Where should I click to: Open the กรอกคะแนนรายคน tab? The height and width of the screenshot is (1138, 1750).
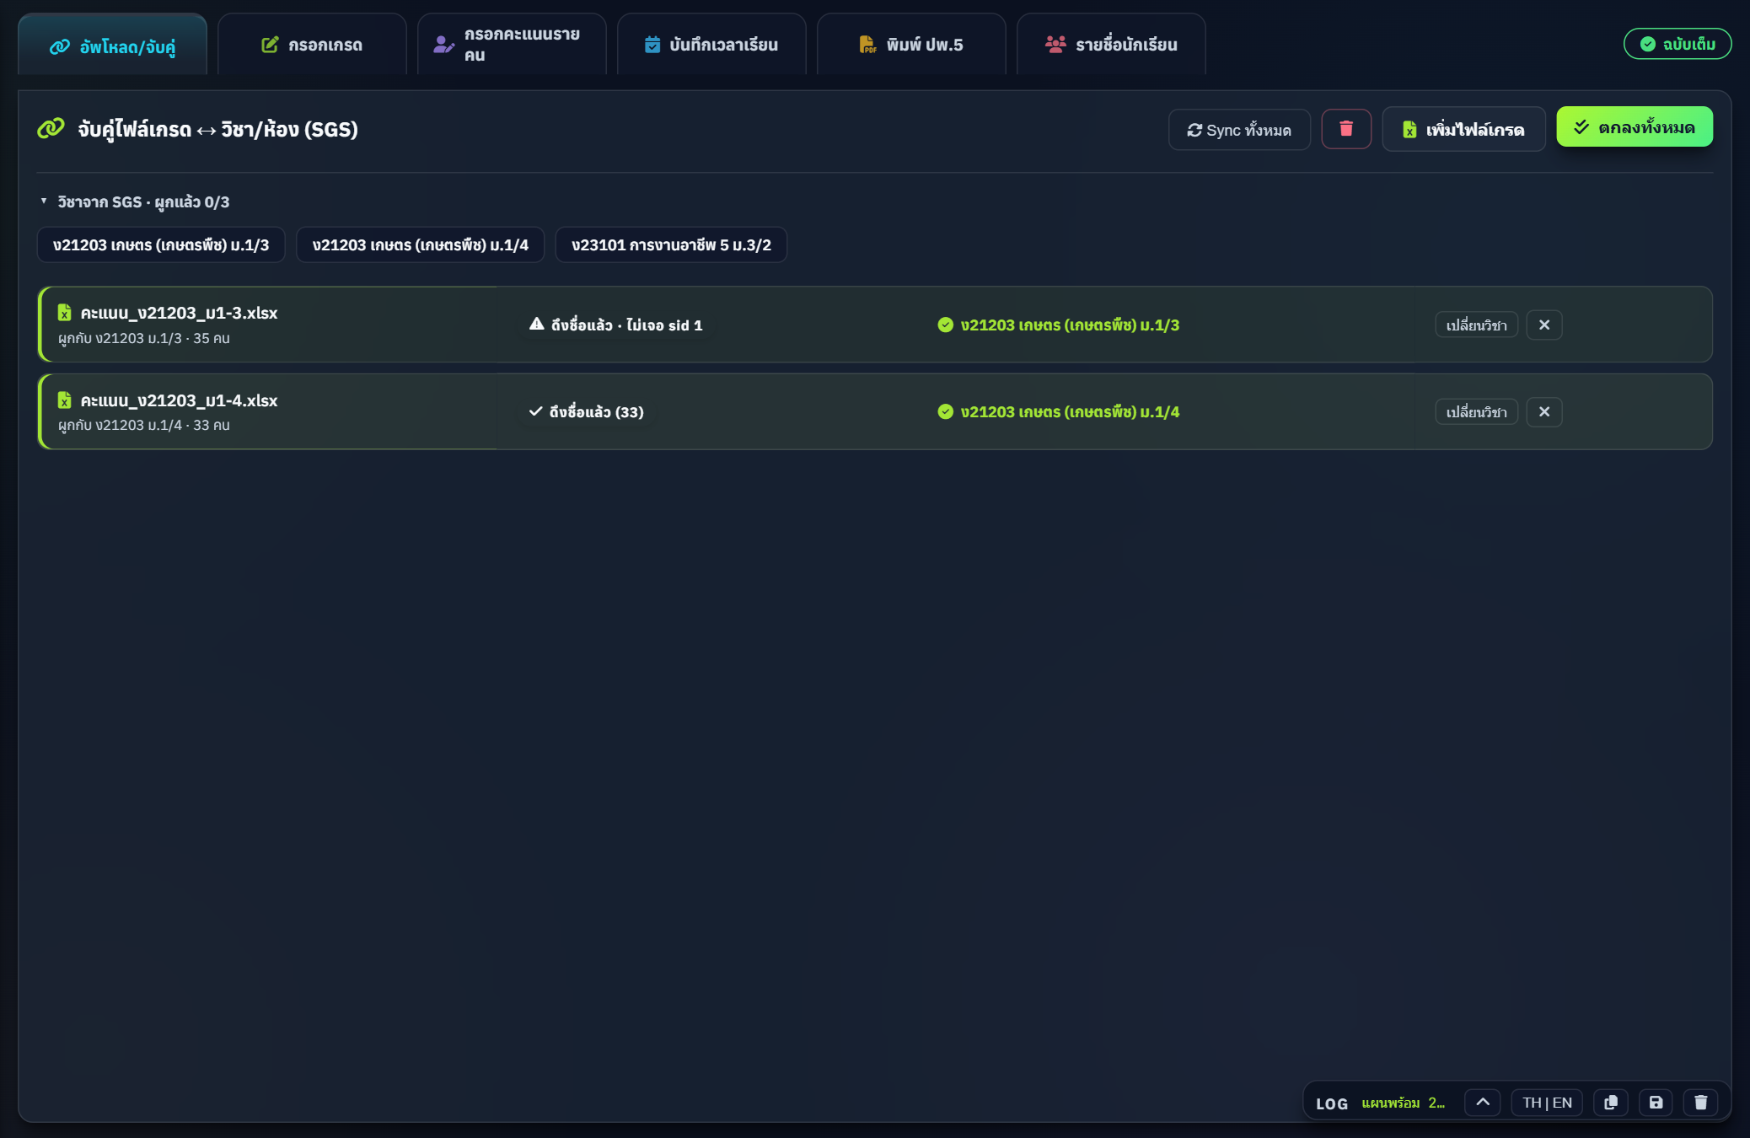click(512, 45)
